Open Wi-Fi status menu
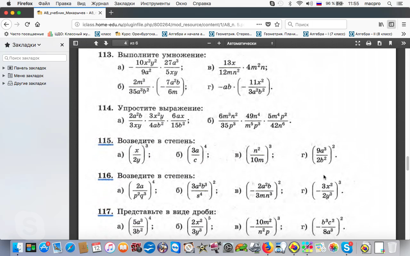 (299, 4)
